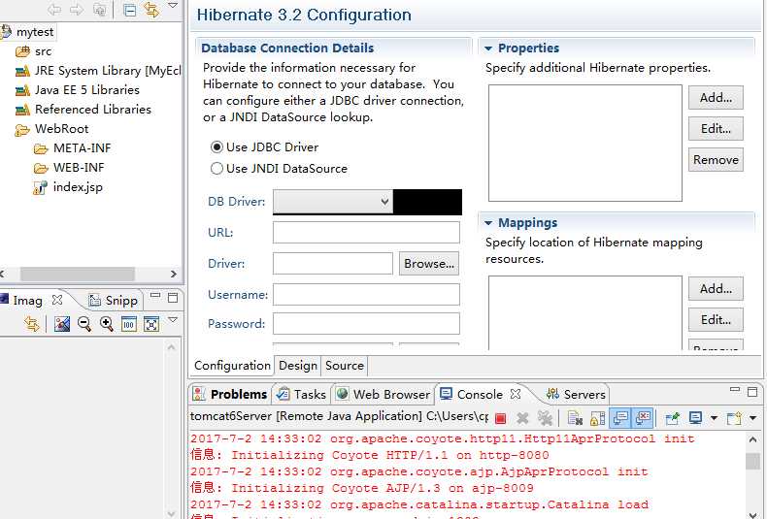This screenshot has width=767, height=519.
Task: Switch to the Design editor tab
Action: [298, 366]
